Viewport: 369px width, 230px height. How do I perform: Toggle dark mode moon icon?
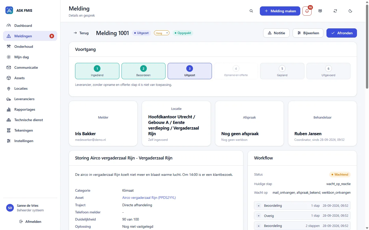pos(350,11)
